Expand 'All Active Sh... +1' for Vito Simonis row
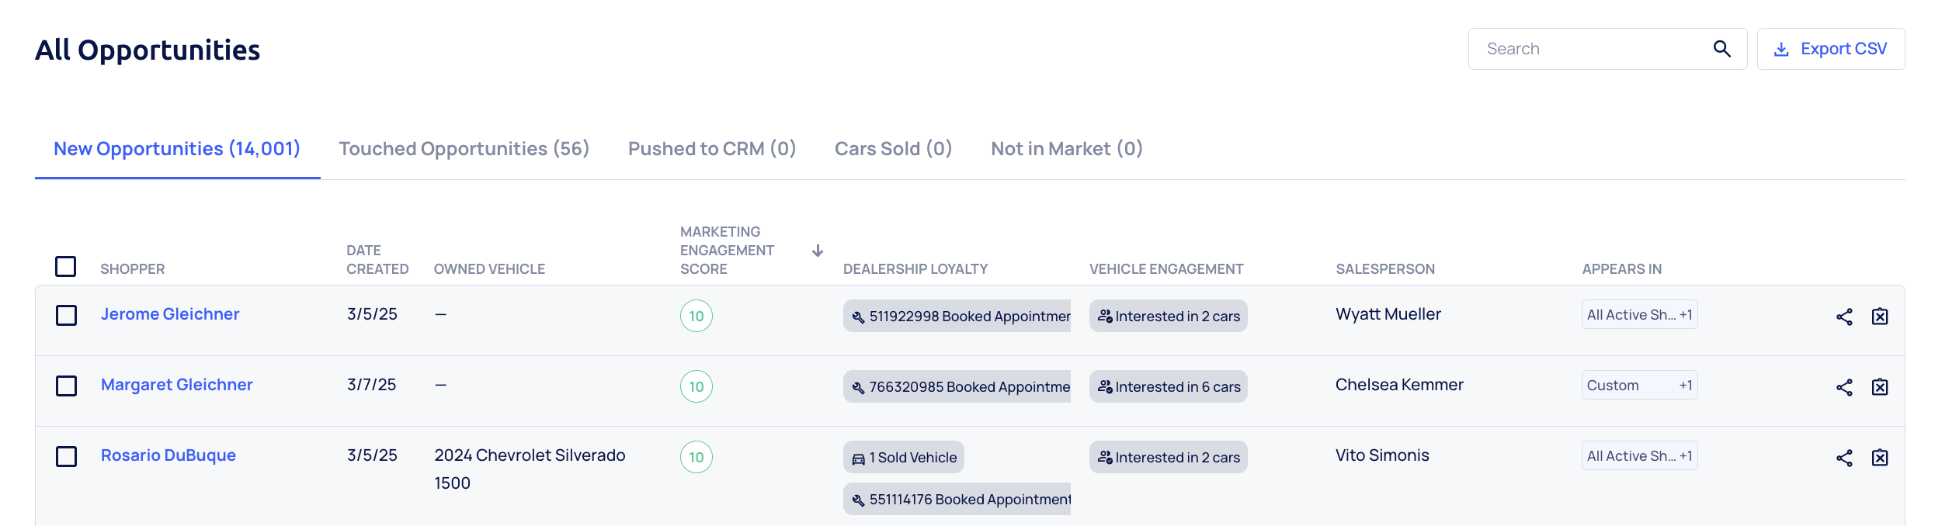Image resolution: width=1935 pixels, height=526 pixels. coord(1639,456)
